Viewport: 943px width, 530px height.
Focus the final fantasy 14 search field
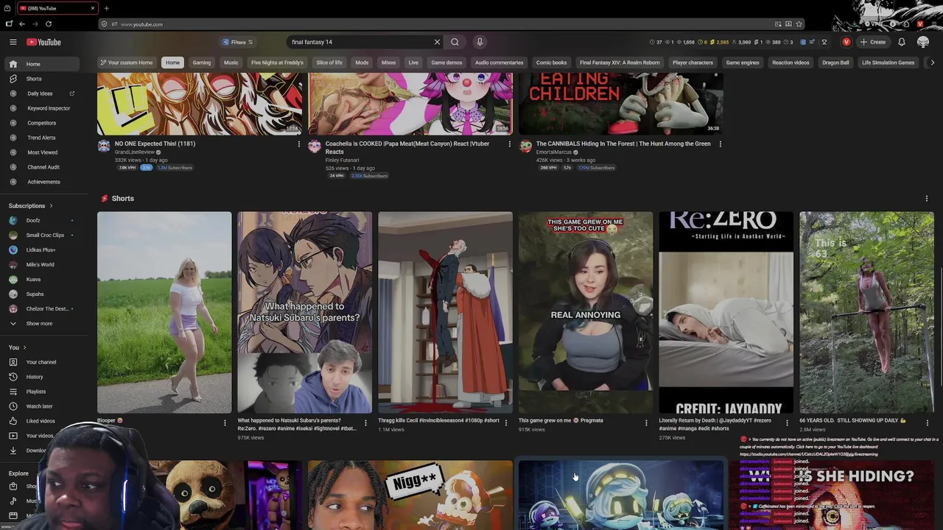point(360,42)
